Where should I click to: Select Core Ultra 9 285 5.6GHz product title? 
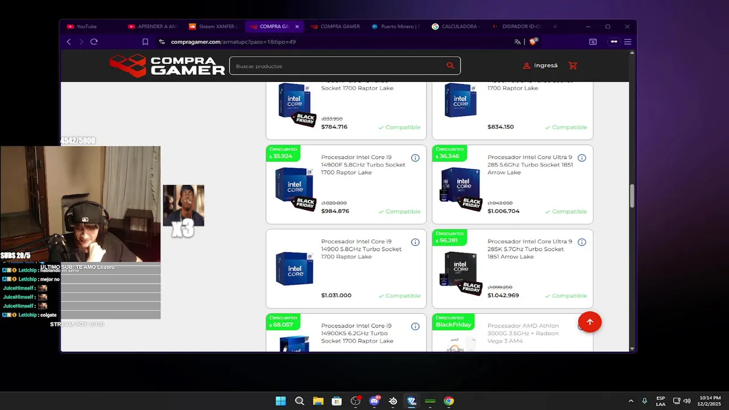click(x=530, y=165)
